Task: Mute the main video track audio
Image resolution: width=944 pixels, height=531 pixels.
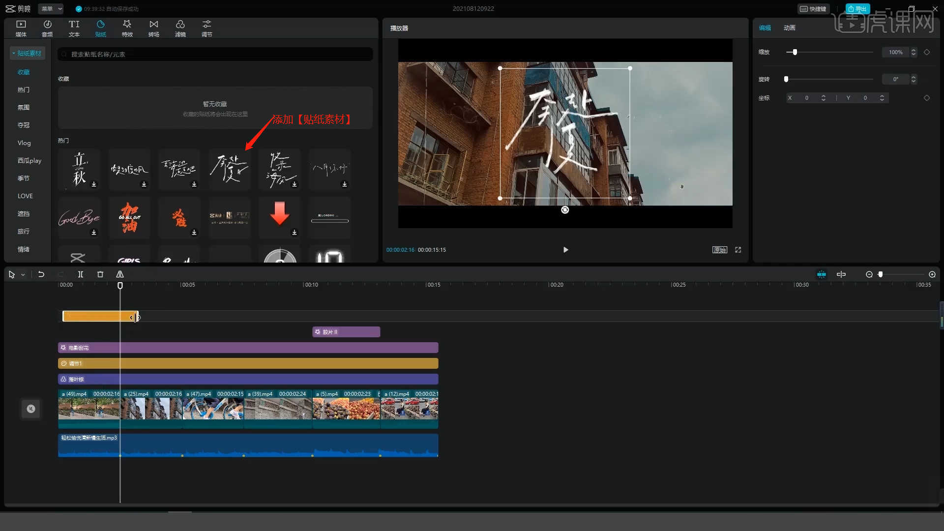Action: point(31,409)
